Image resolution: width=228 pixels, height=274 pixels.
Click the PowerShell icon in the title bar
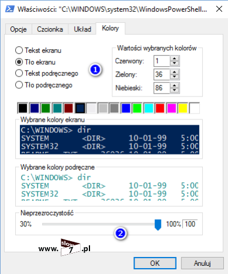coord(9,9)
